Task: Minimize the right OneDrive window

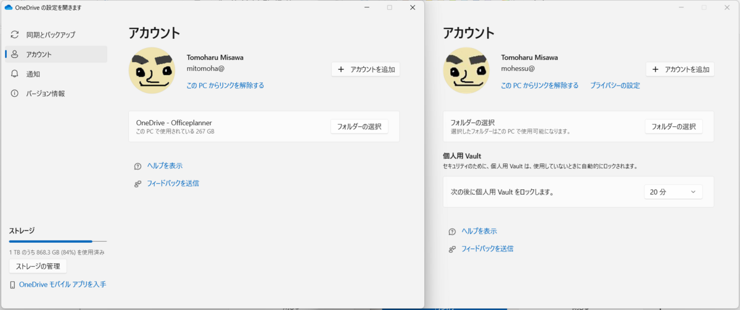Action: coord(681,7)
